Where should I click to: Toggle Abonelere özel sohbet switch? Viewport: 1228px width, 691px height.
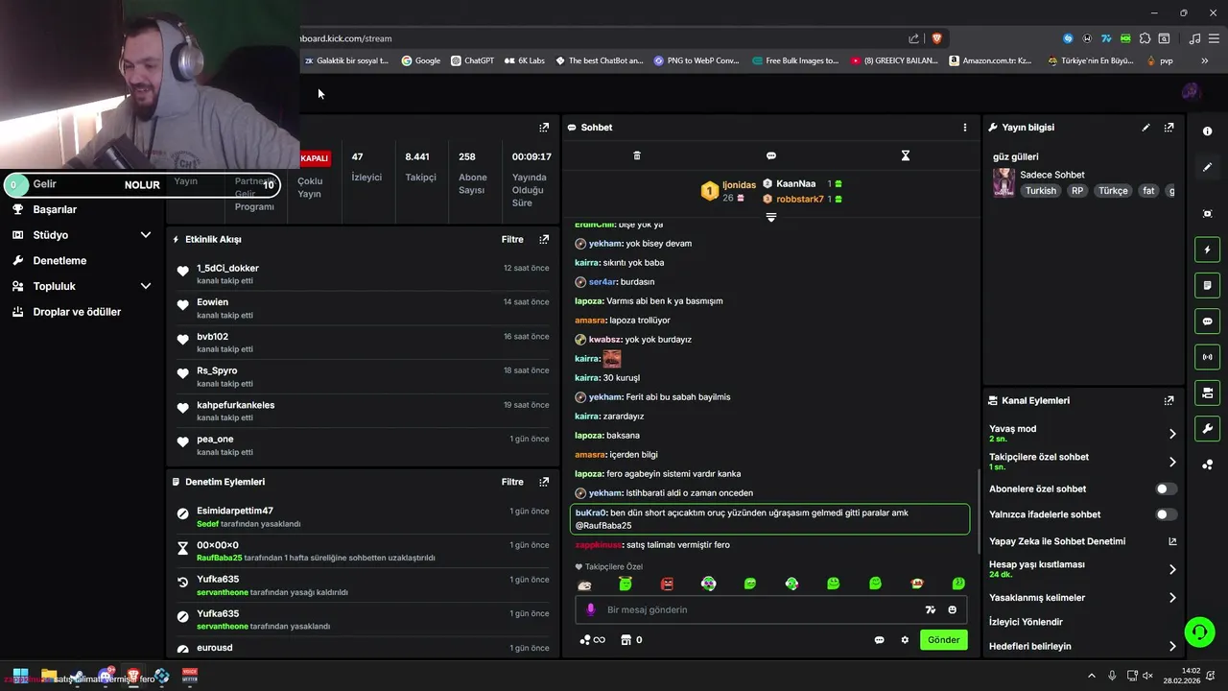coord(1166,489)
